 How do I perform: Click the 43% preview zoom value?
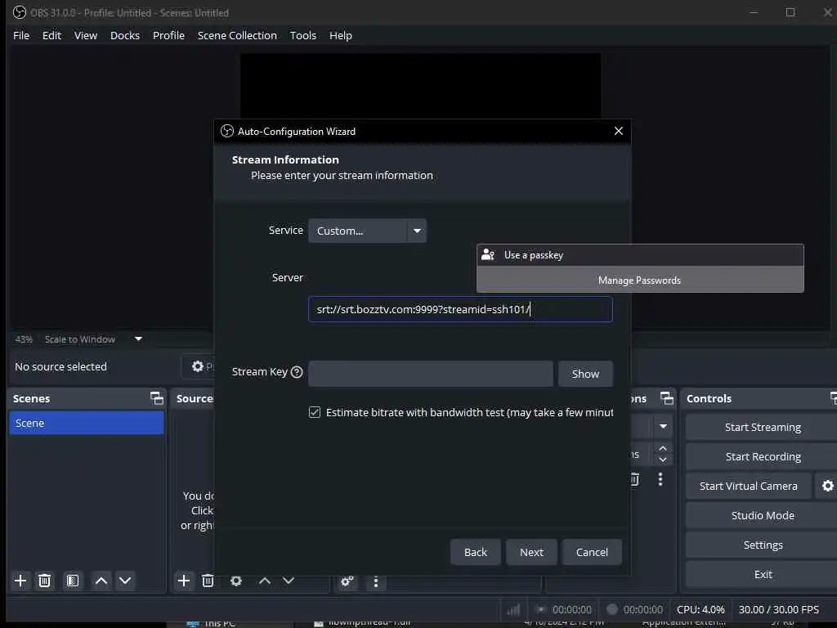point(24,339)
